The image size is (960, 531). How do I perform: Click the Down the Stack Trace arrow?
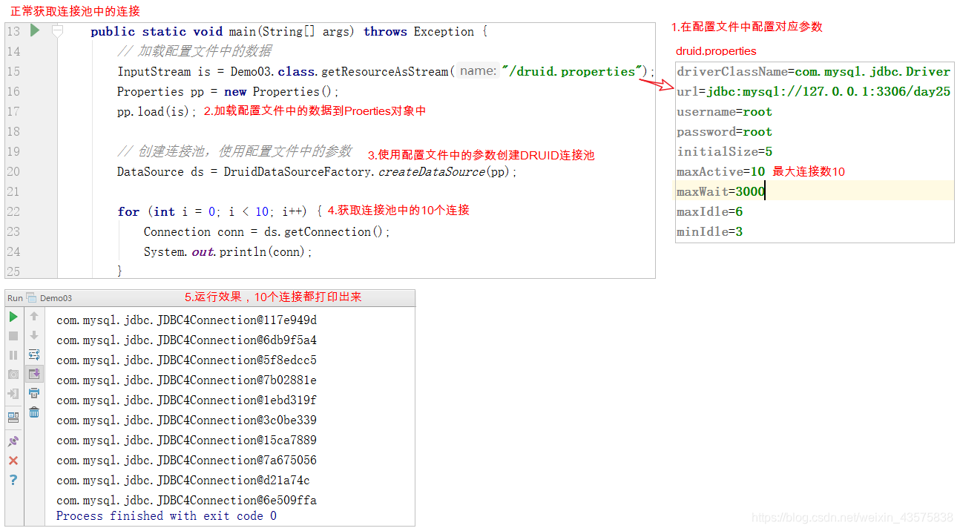34,336
